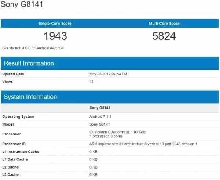Image resolution: width=220 pixels, height=180 pixels.
Task: Select the L3 Cache 0 KB value
Action: (93, 174)
